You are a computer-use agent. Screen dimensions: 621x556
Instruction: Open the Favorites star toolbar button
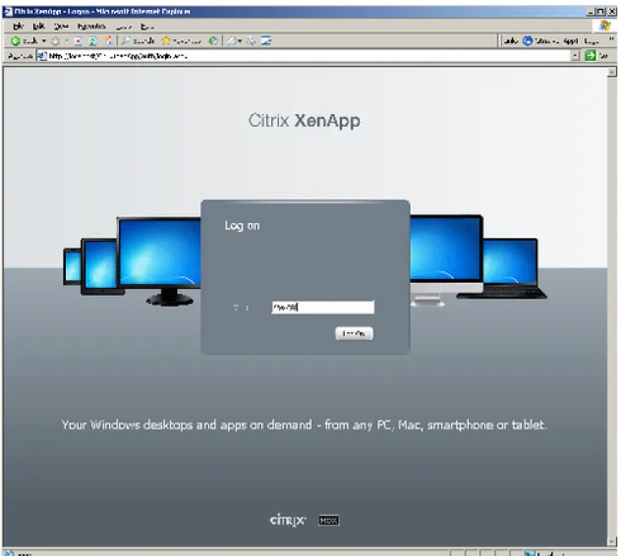pos(182,41)
